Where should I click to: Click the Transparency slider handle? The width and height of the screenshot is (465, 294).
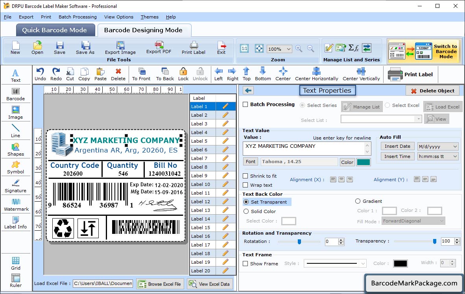(x=434, y=241)
